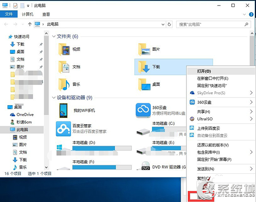Open the Videos folder icon
This screenshot has width=256, height=202.
[64, 50]
